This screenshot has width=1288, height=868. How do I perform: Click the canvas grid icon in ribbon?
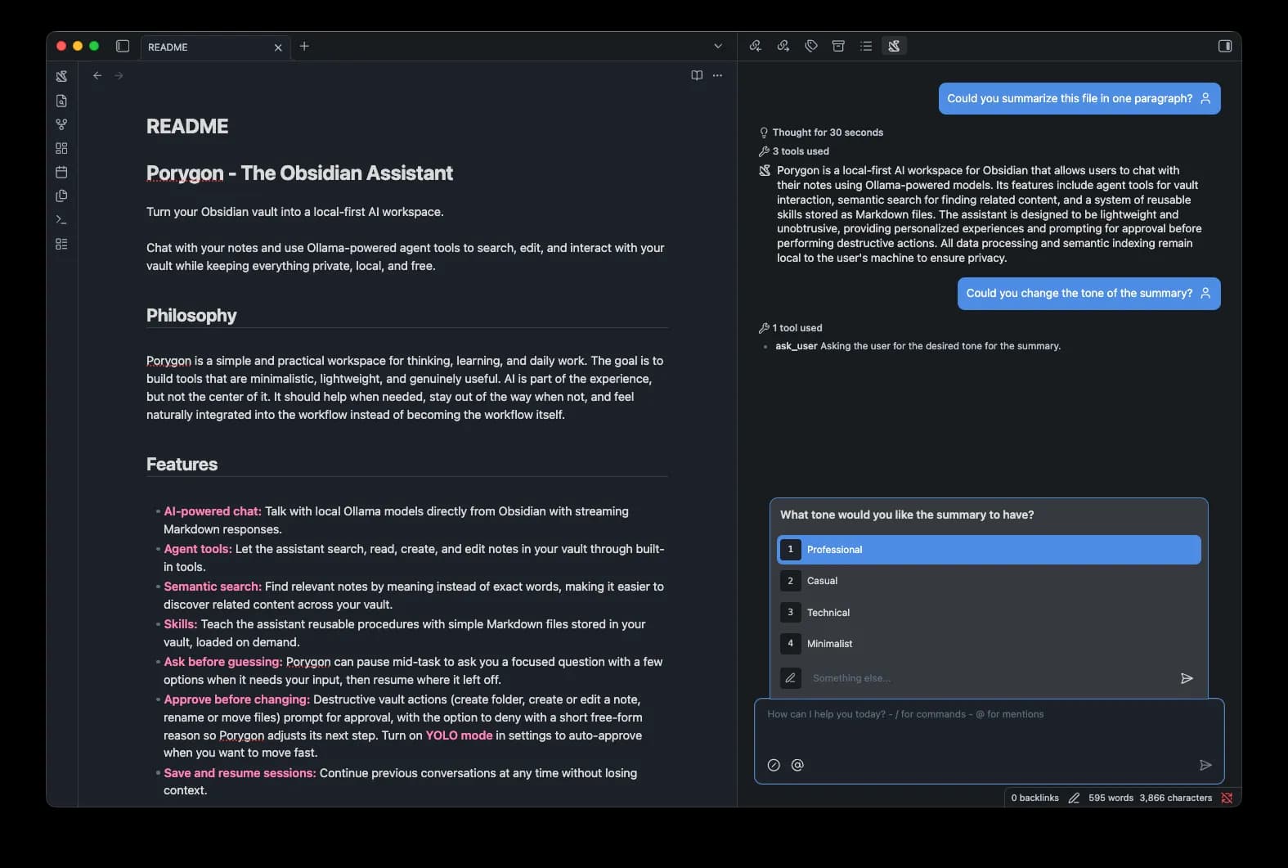coord(61,148)
